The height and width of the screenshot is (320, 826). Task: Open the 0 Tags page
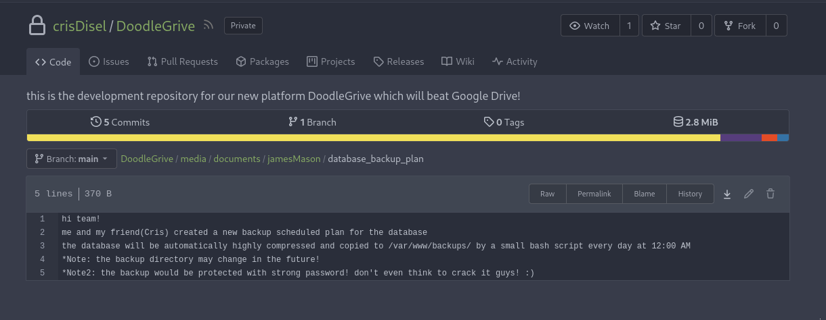click(x=504, y=122)
